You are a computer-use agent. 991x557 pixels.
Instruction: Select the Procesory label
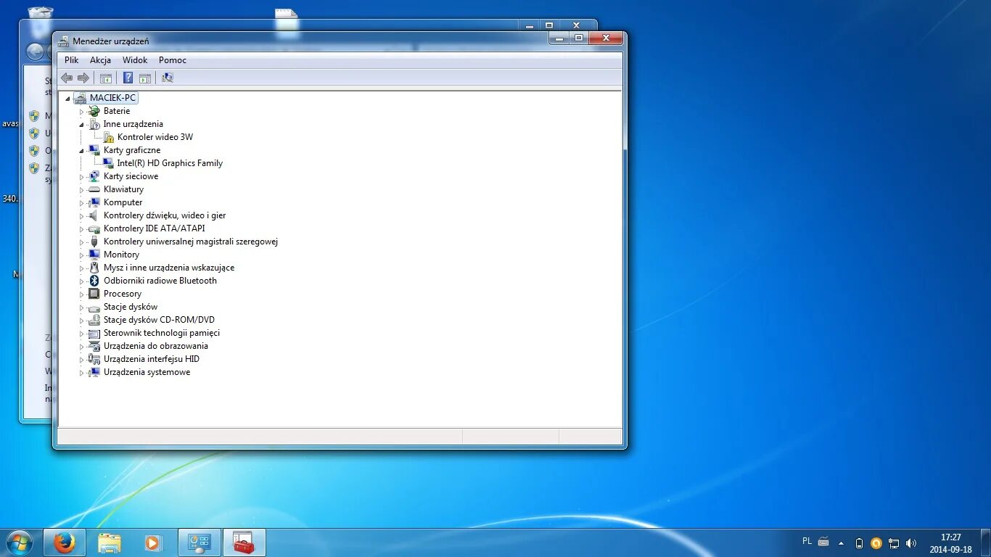point(123,294)
